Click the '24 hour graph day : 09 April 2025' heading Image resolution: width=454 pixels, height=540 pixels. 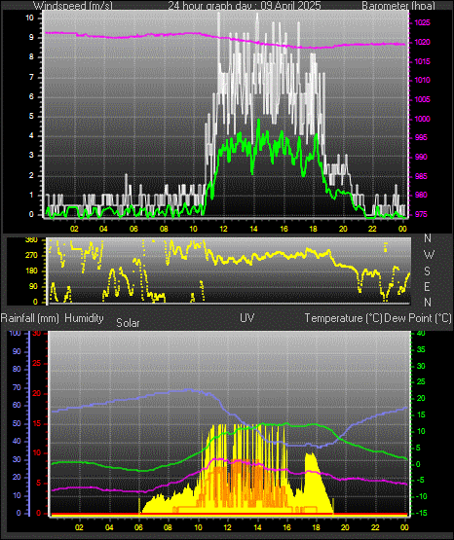245,6
